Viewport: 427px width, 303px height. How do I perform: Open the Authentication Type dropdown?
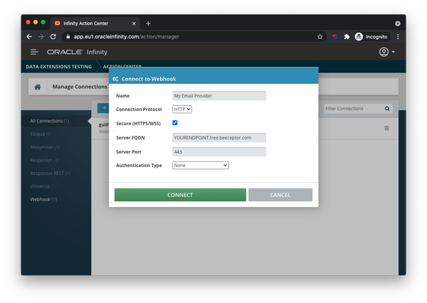pyautogui.click(x=200, y=165)
